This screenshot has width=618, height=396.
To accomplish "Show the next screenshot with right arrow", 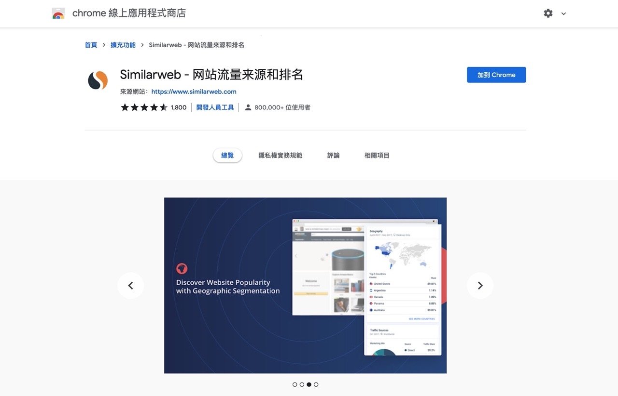I will click(x=480, y=286).
